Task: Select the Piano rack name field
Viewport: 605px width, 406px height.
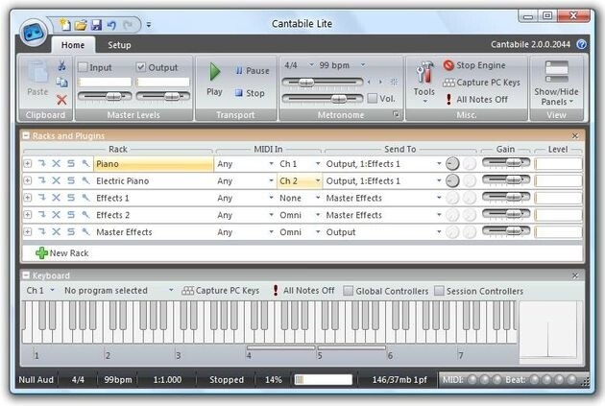Action: (154, 164)
